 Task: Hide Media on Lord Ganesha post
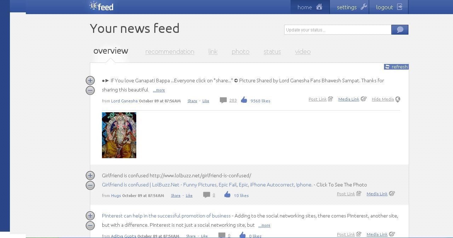(386, 99)
